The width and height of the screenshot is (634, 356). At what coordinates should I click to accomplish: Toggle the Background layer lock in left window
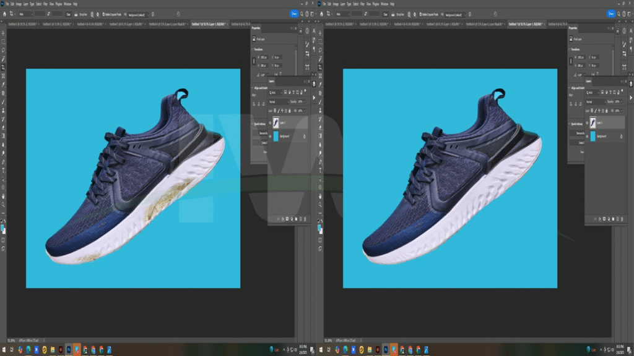click(x=305, y=137)
